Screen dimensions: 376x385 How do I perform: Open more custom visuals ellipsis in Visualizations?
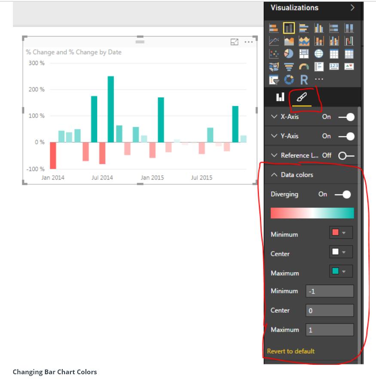[x=319, y=79]
